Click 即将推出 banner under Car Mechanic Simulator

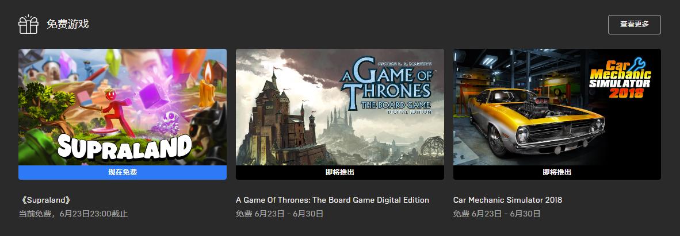(x=557, y=172)
